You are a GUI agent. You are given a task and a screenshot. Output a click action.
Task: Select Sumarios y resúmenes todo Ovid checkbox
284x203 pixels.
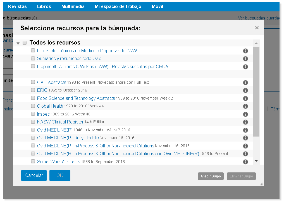[33, 58]
